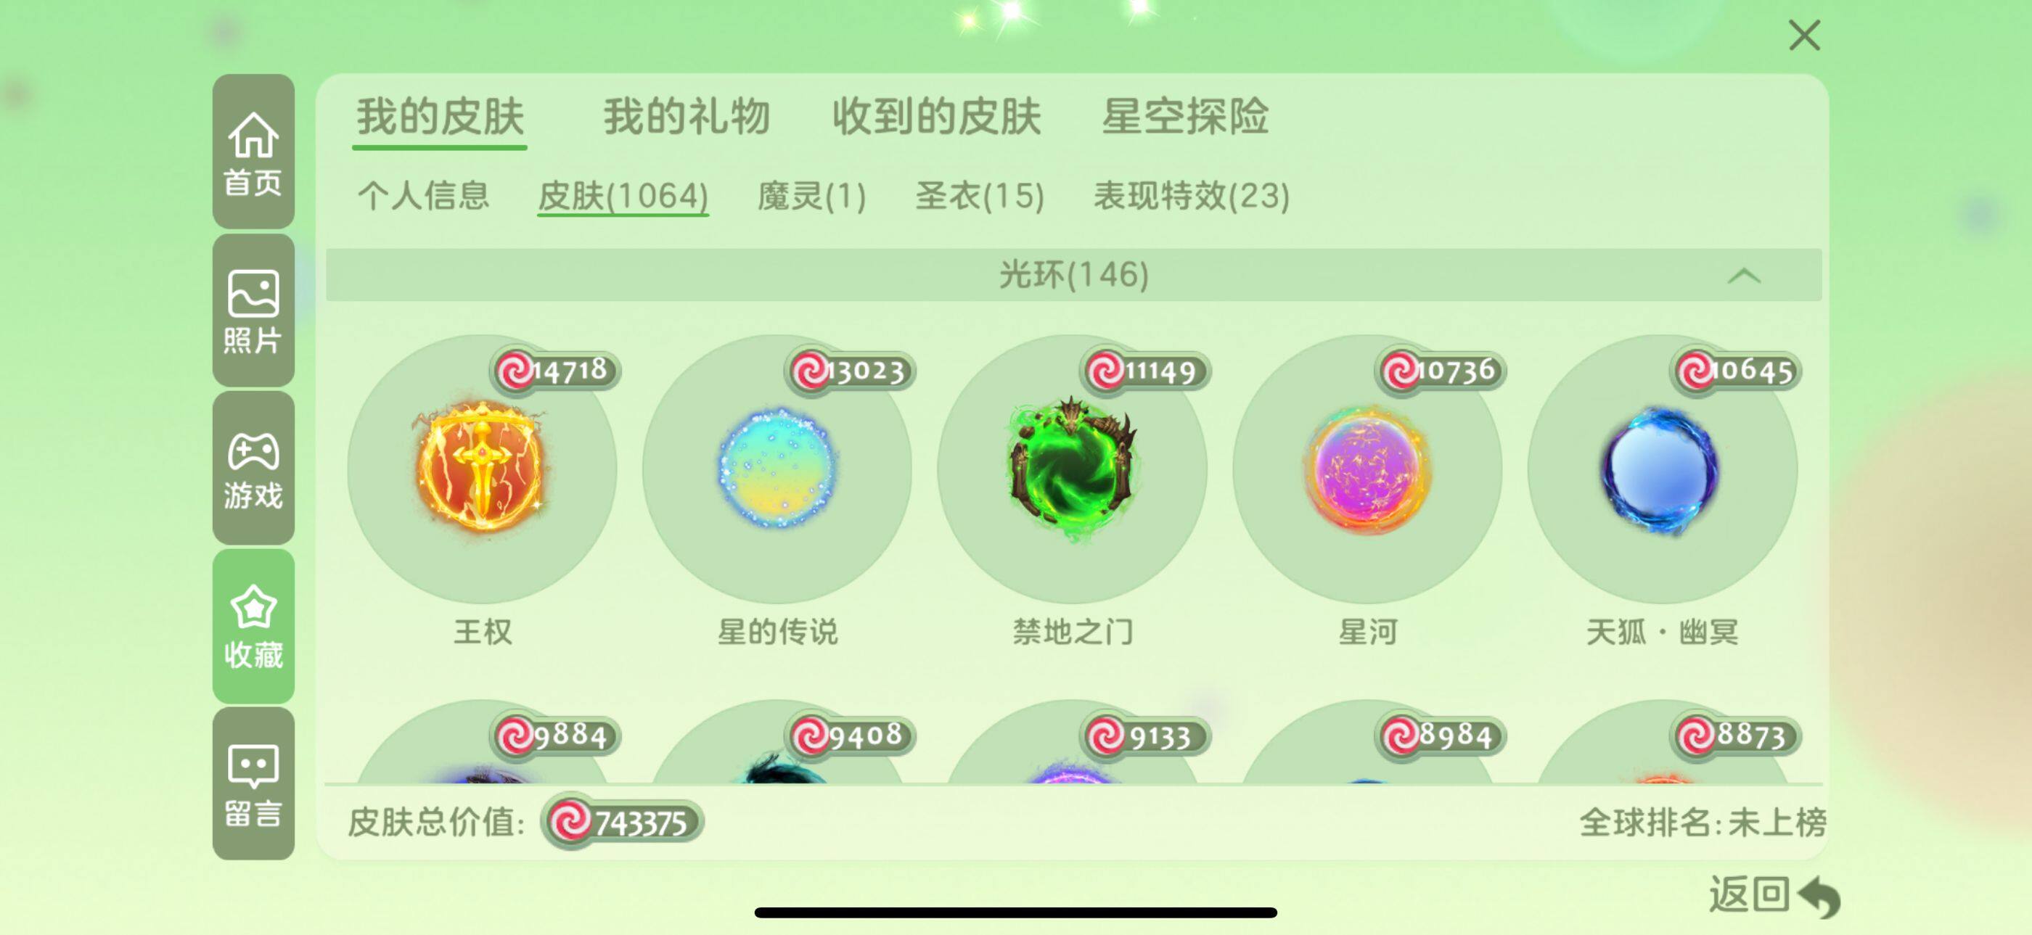Open 魔灵(1) sub-tab
The image size is (2032, 935).
point(811,196)
